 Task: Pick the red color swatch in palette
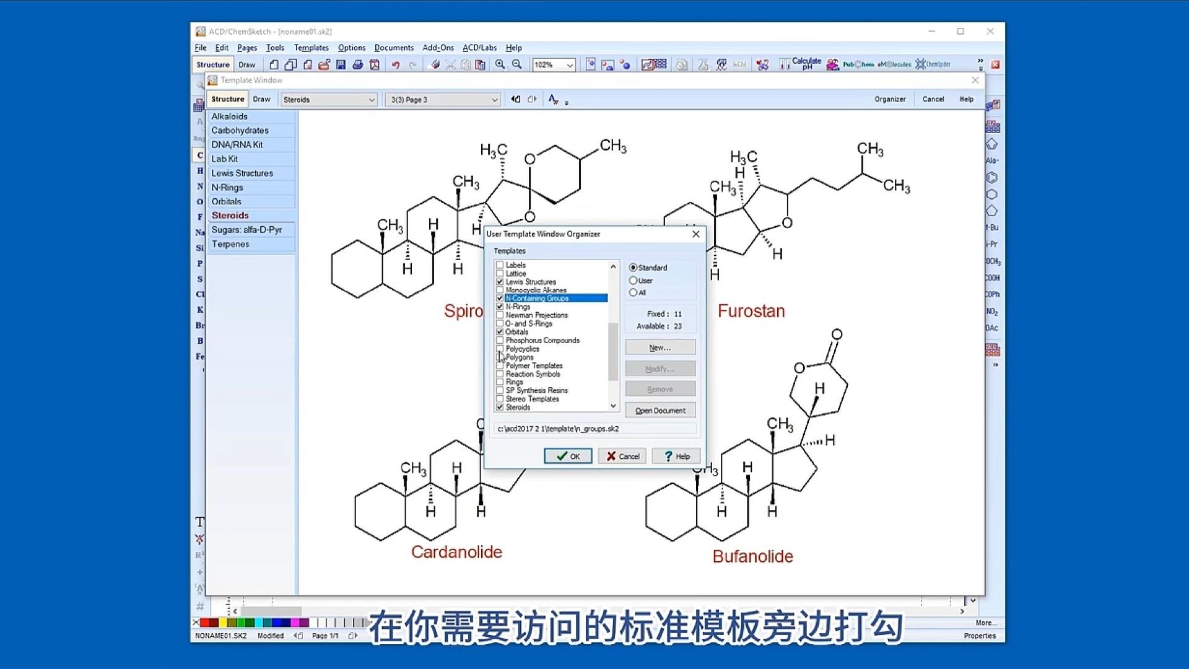(205, 623)
